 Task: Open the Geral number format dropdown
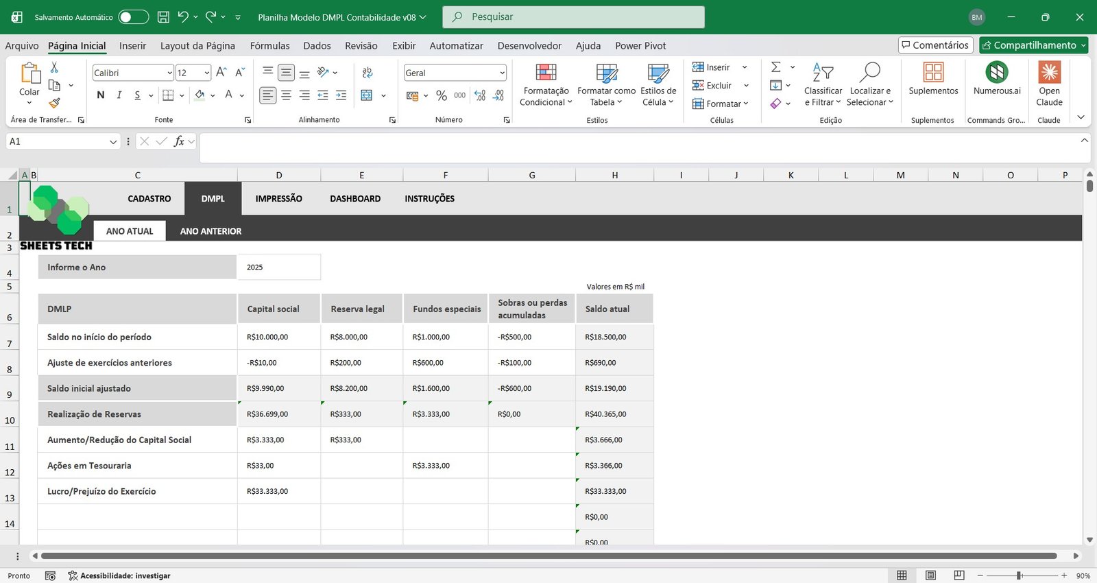[502, 73]
